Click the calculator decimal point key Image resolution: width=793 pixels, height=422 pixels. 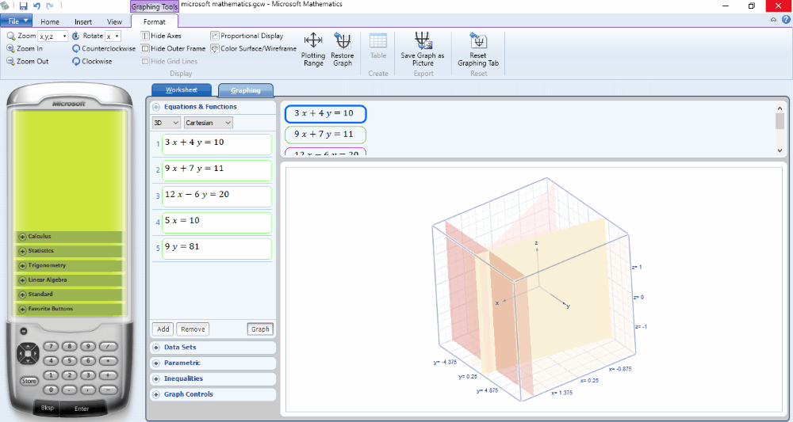click(x=70, y=390)
